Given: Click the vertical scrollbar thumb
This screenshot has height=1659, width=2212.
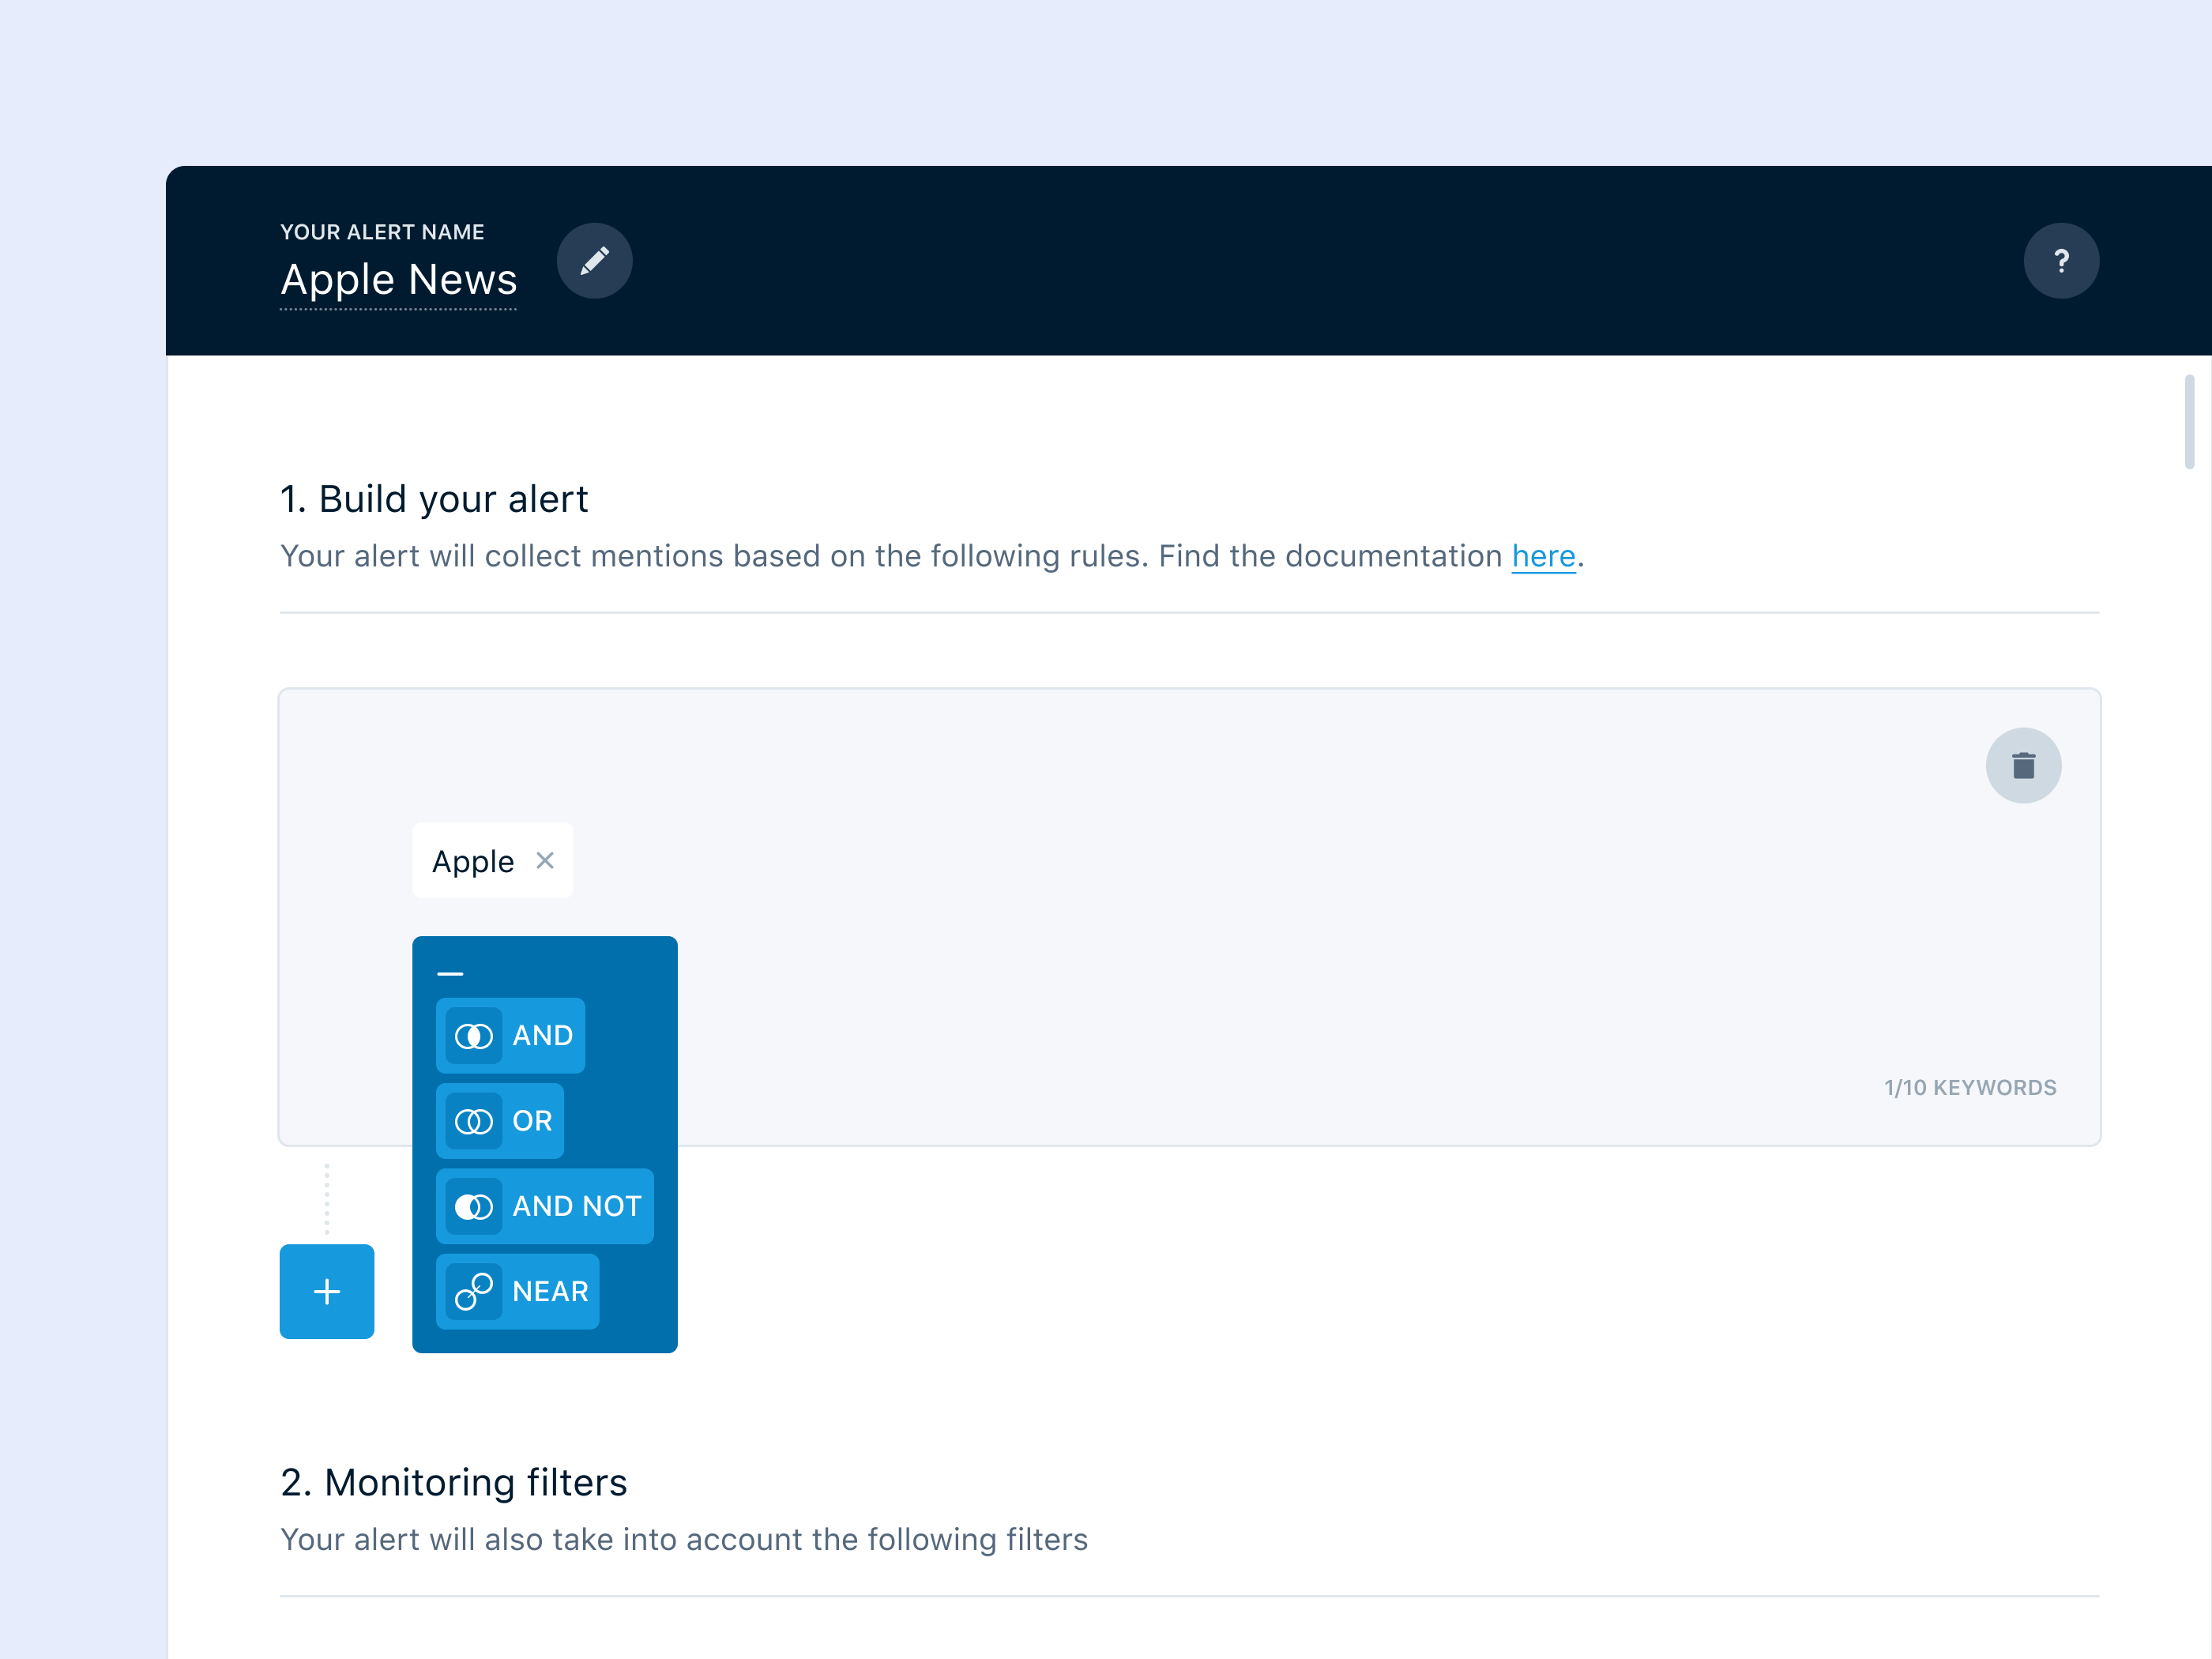Looking at the screenshot, I should [2189, 421].
